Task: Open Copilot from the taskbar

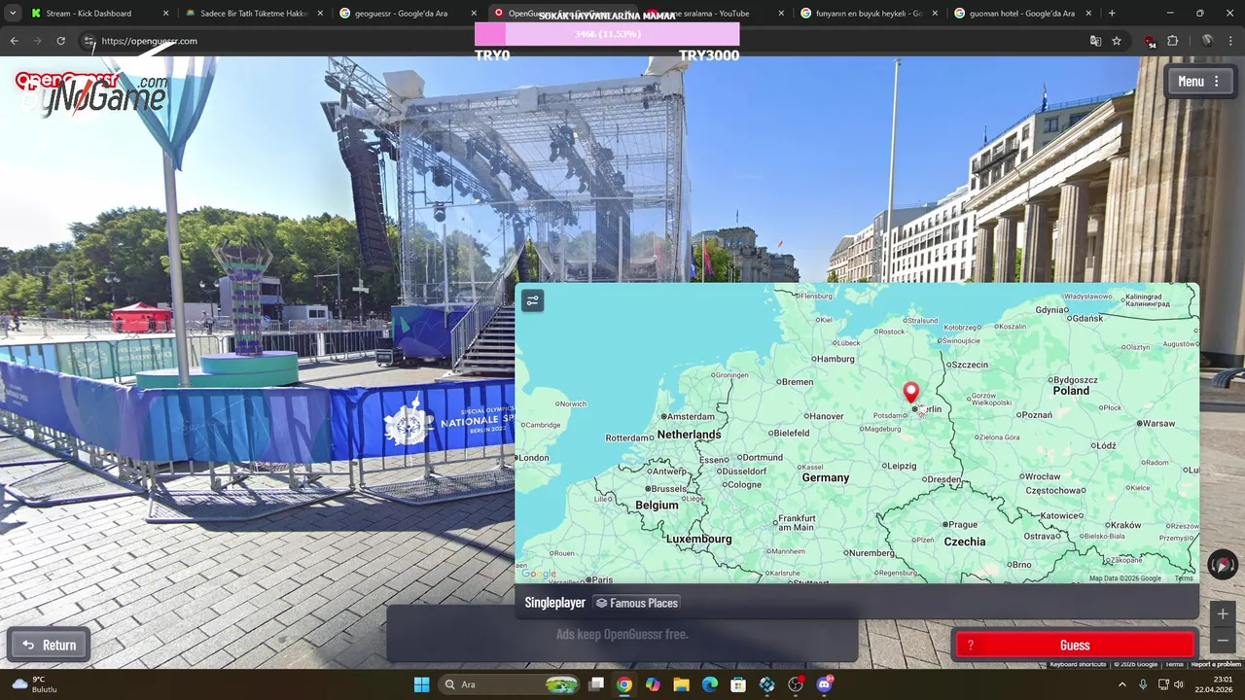Action: tap(653, 684)
